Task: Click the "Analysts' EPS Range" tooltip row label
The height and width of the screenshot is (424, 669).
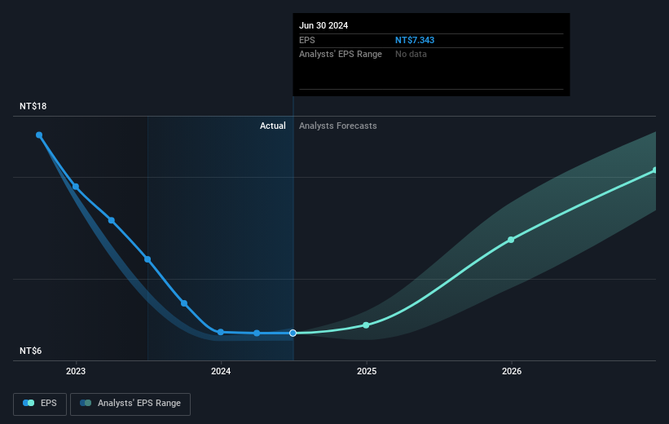Action: pyautogui.click(x=341, y=55)
